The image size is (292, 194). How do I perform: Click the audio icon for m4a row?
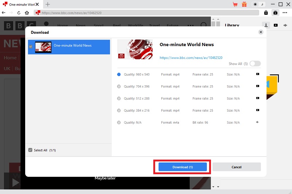258,122
